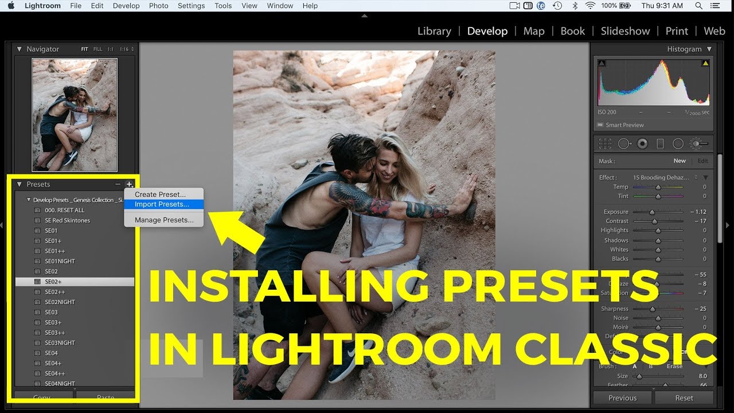The width and height of the screenshot is (734, 413).
Task: Click the 000. RESET ALL preset icon
Action: pos(38,210)
